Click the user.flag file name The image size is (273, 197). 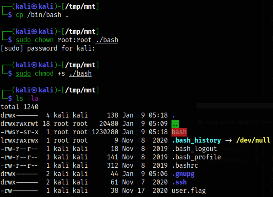(x=189, y=191)
